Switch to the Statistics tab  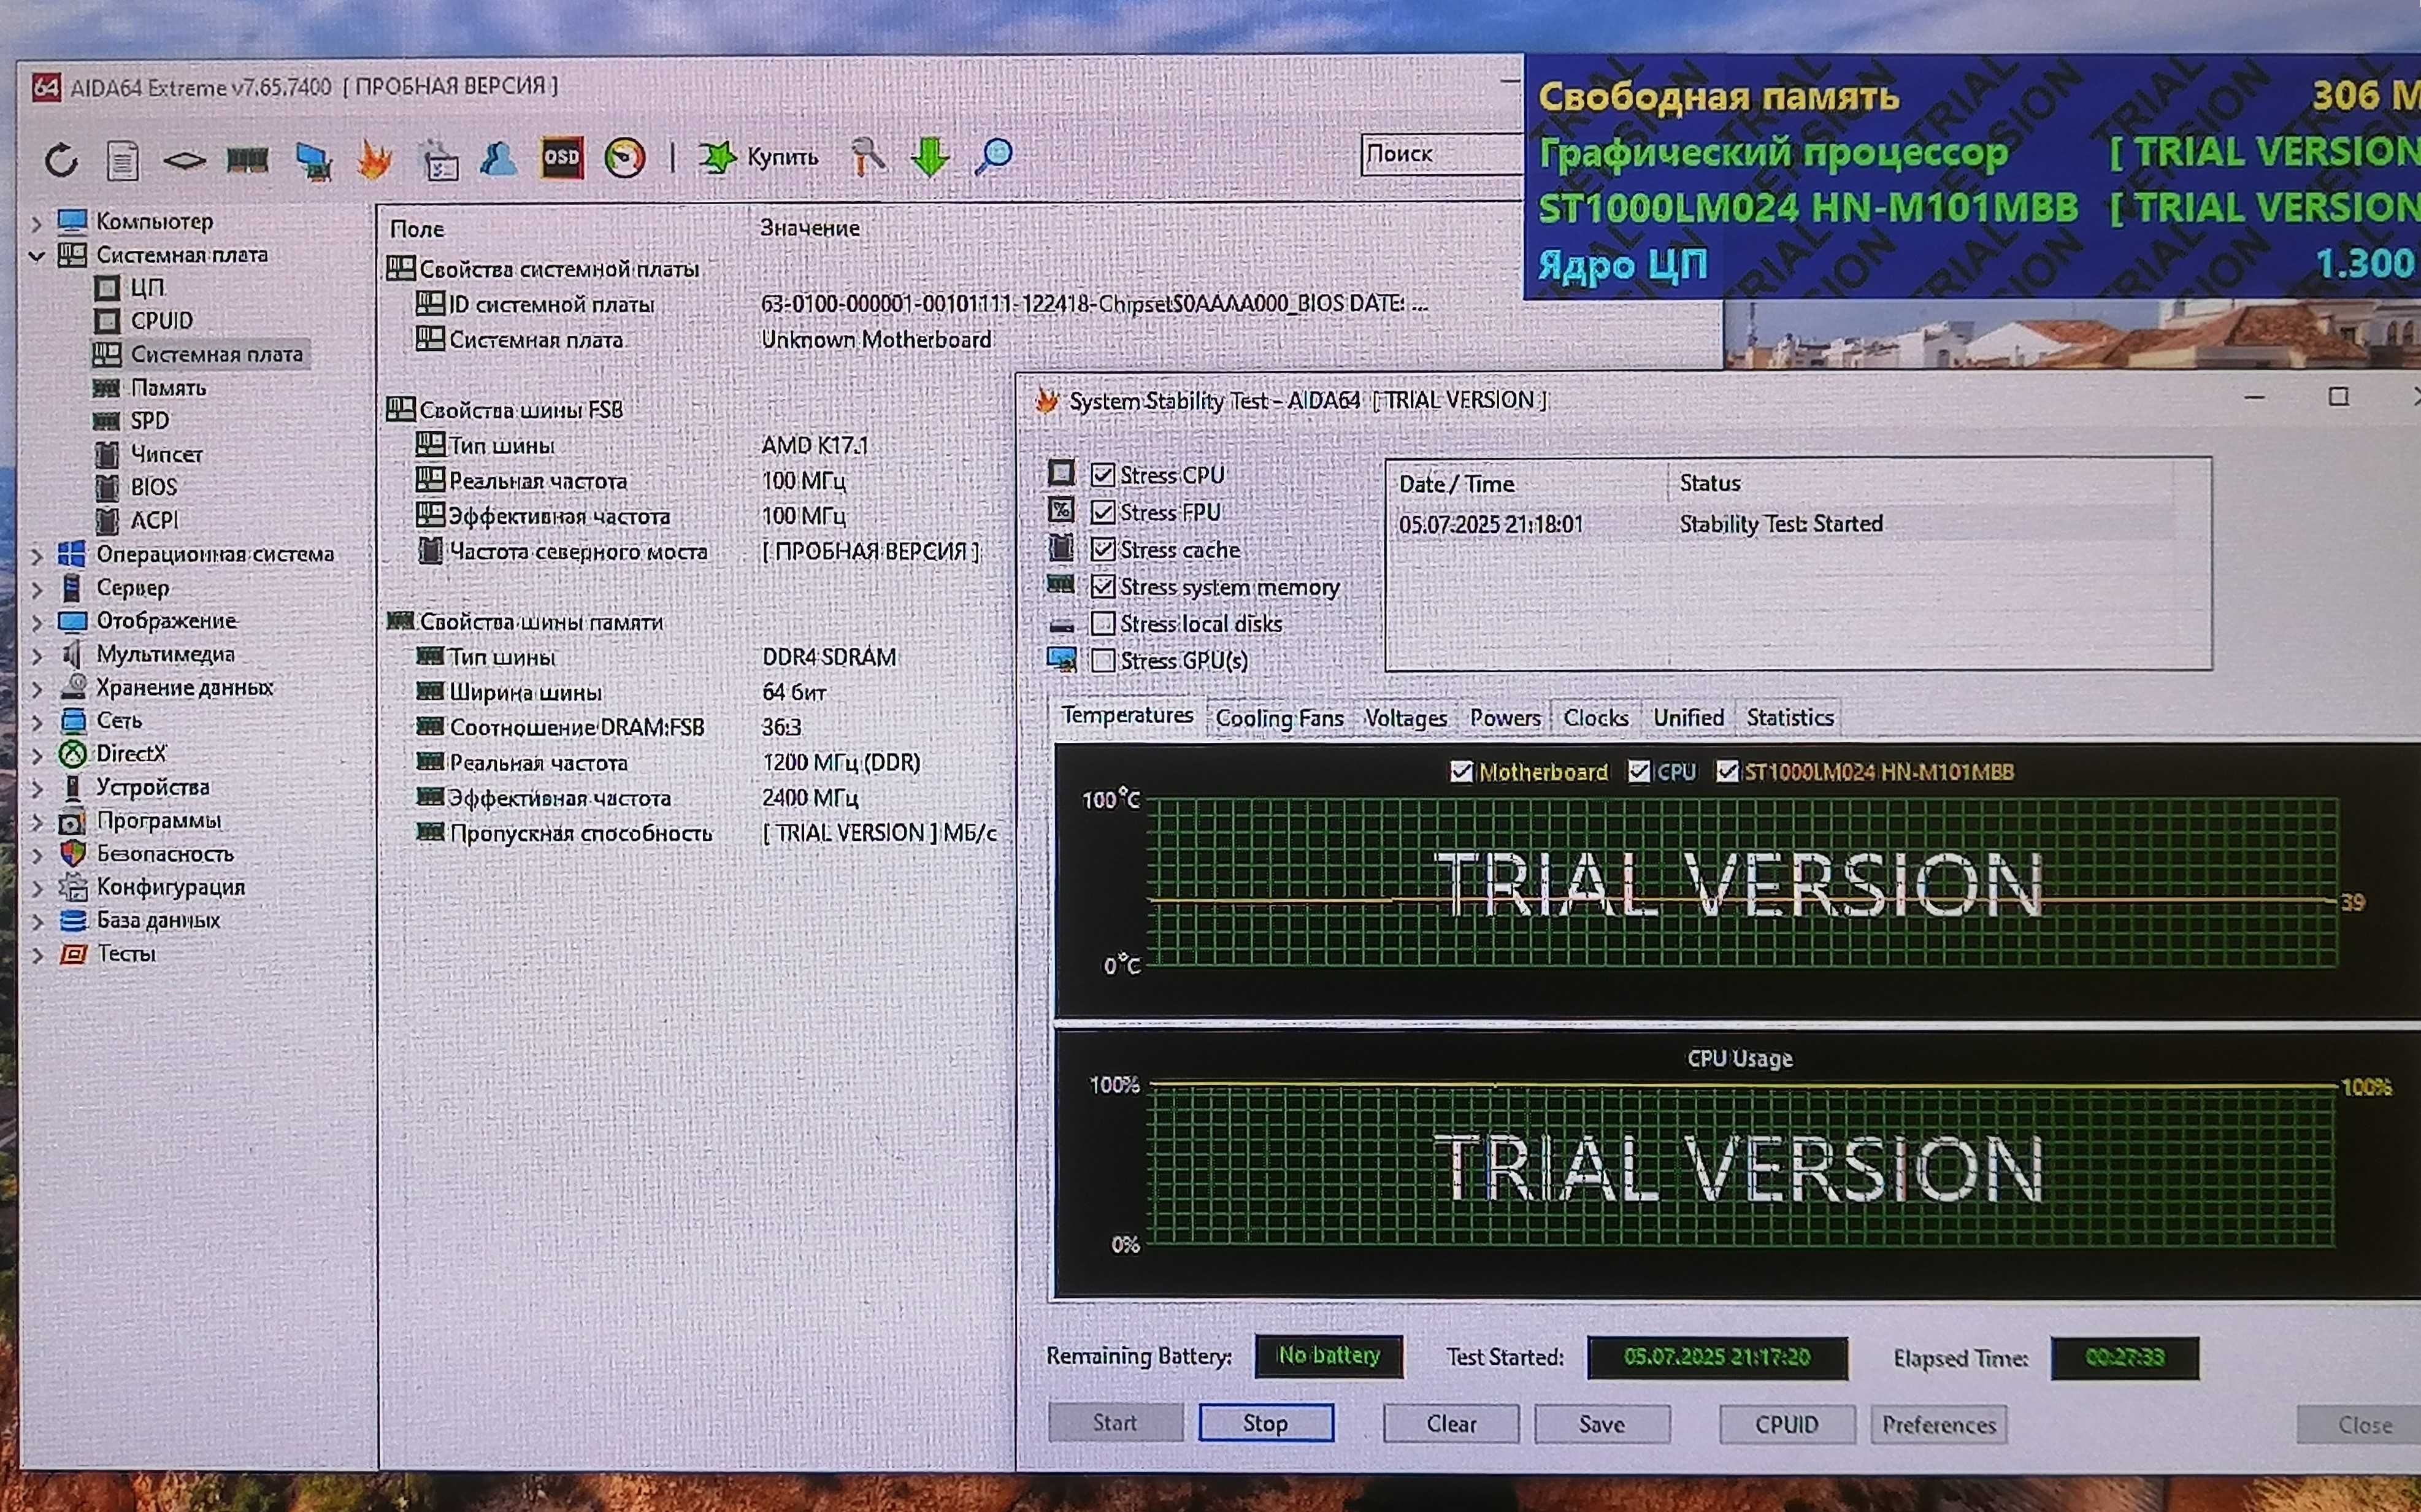click(1789, 718)
